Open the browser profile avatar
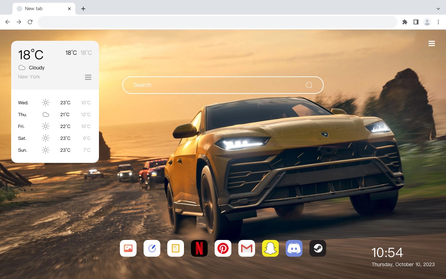446x279 pixels. click(x=427, y=22)
